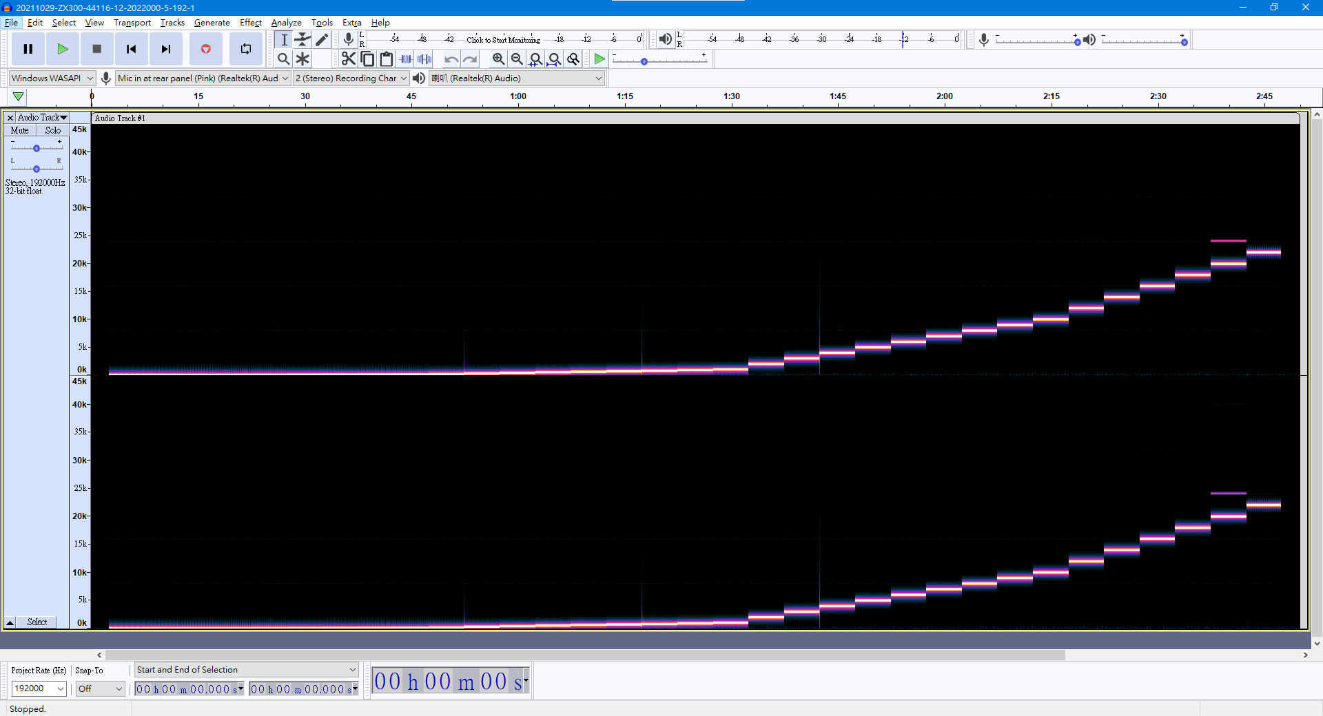Click Fit project to width icon

pos(554,59)
